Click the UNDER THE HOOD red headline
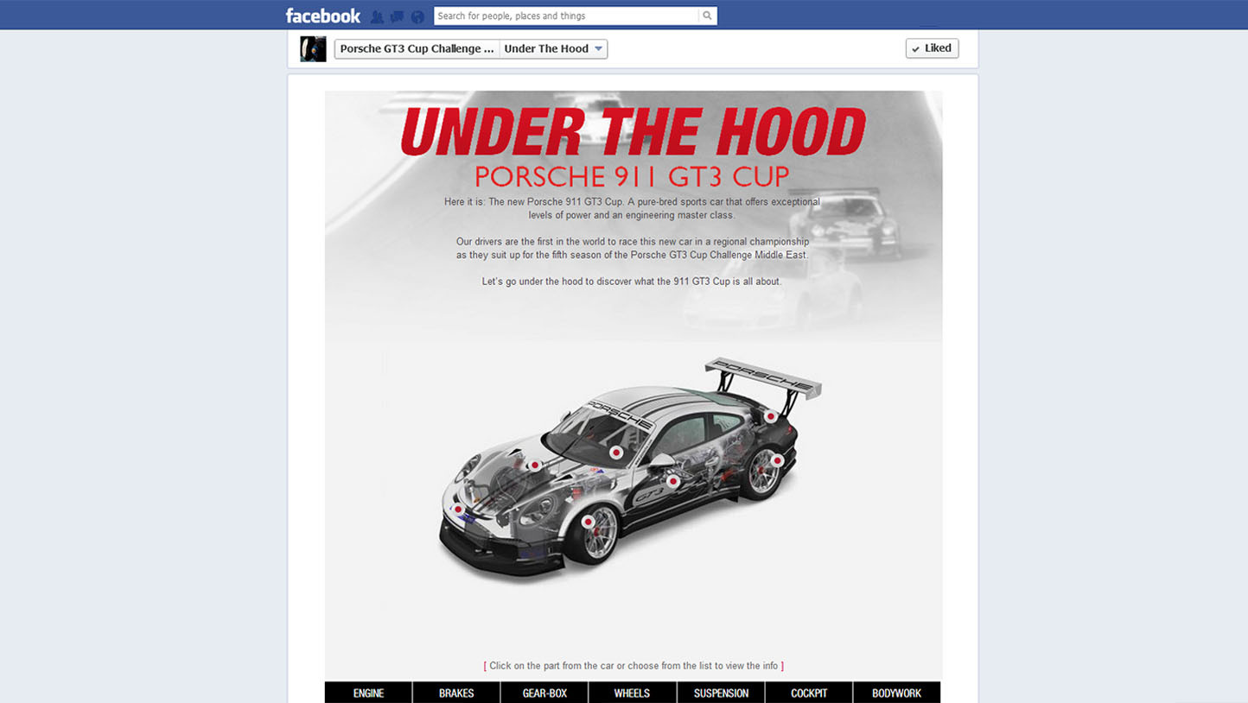Image resolution: width=1248 pixels, height=703 pixels. [x=633, y=132]
